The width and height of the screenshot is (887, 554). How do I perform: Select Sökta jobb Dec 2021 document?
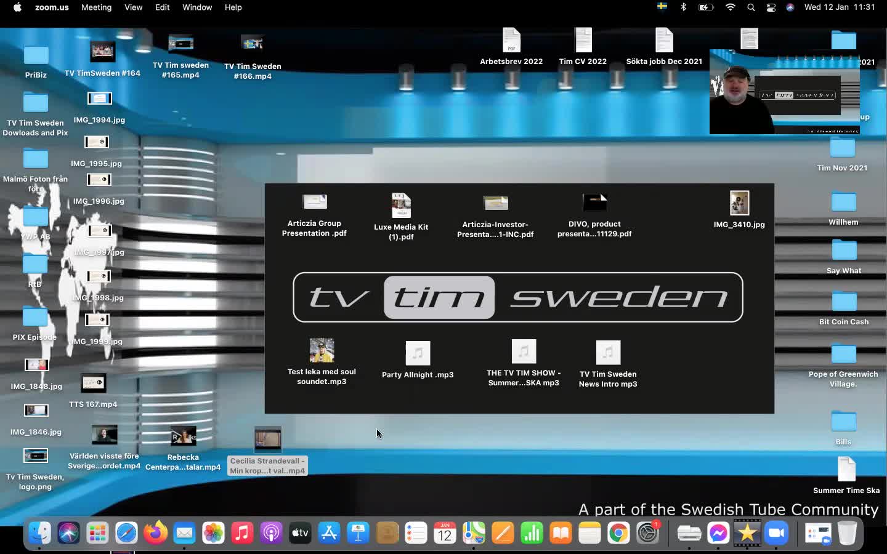[664, 47]
